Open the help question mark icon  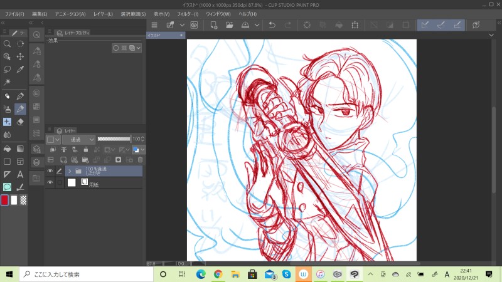tap(476, 25)
